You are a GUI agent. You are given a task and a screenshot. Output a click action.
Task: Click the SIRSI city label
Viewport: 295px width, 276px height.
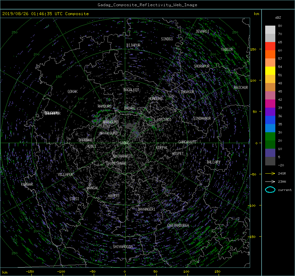point(74,199)
